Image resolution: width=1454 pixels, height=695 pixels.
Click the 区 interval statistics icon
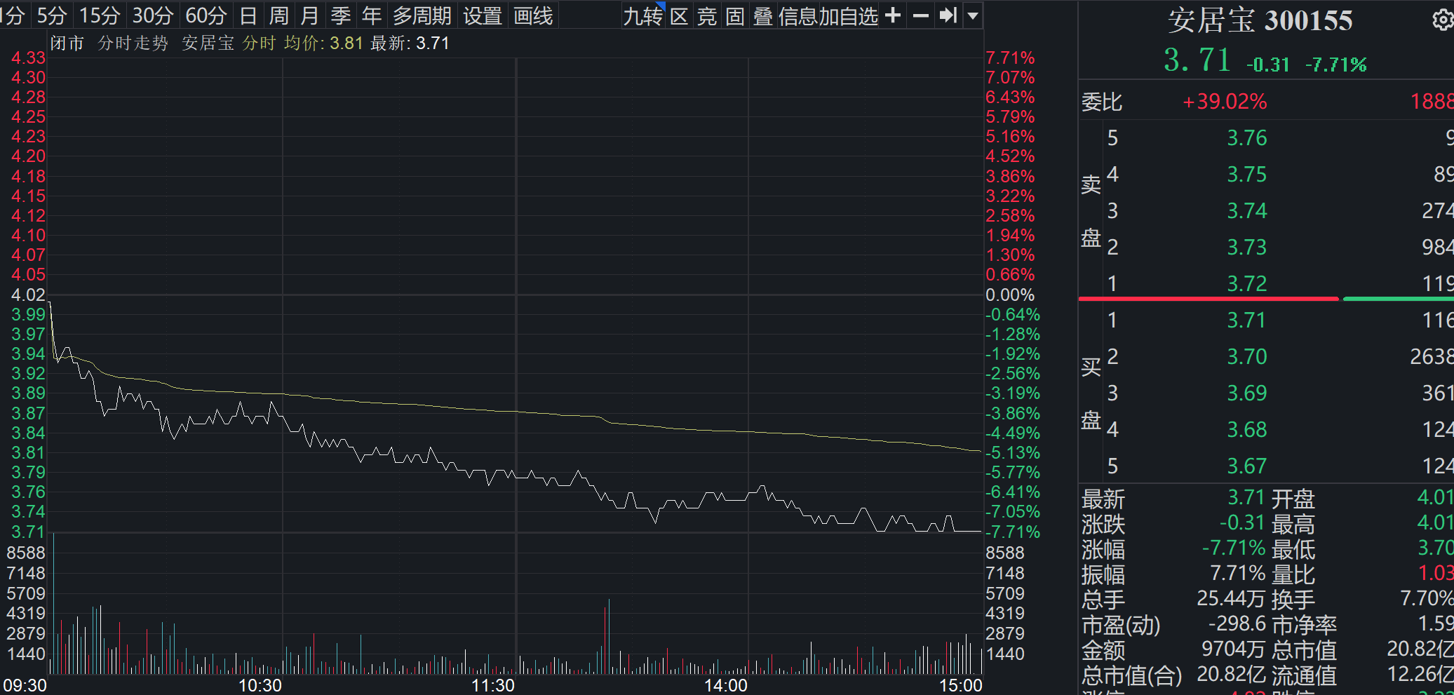679,15
